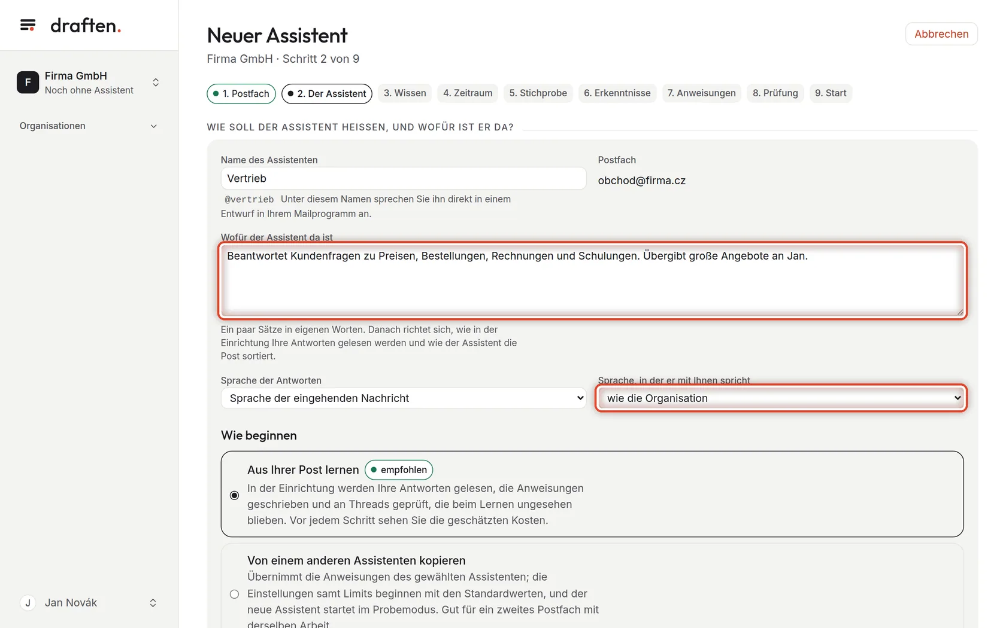The height and width of the screenshot is (628, 1006).
Task: Click the 'empfohlen' badge
Action: [x=399, y=470]
